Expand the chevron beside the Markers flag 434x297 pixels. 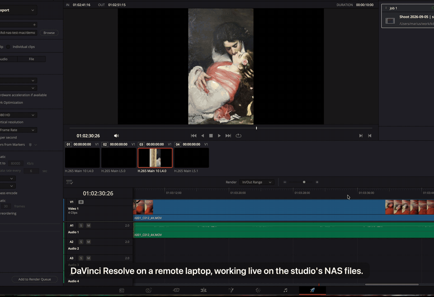tap(36, 145)
